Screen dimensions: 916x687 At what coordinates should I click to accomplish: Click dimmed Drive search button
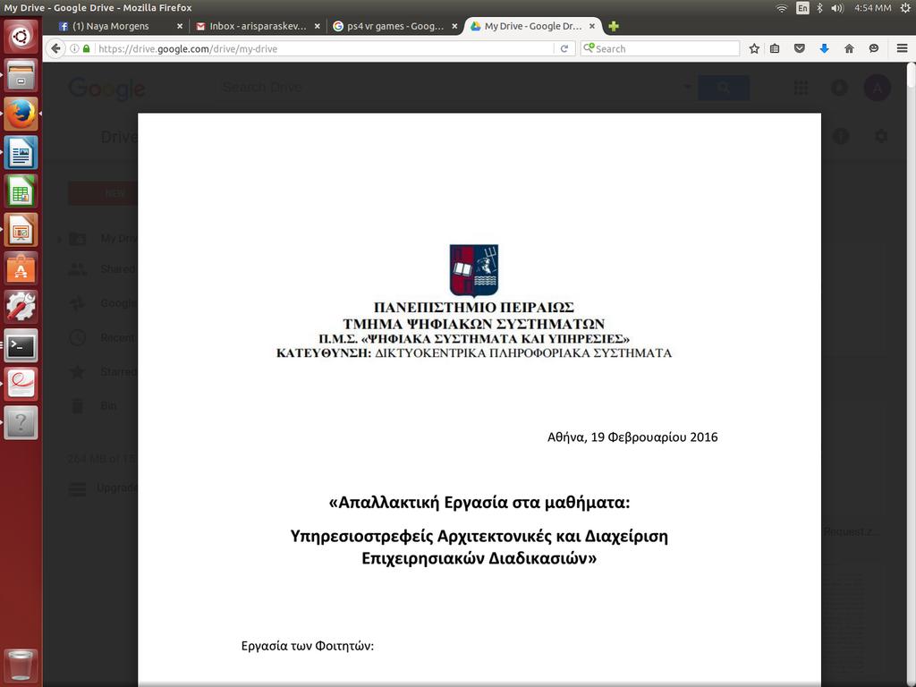click(724, 88)
